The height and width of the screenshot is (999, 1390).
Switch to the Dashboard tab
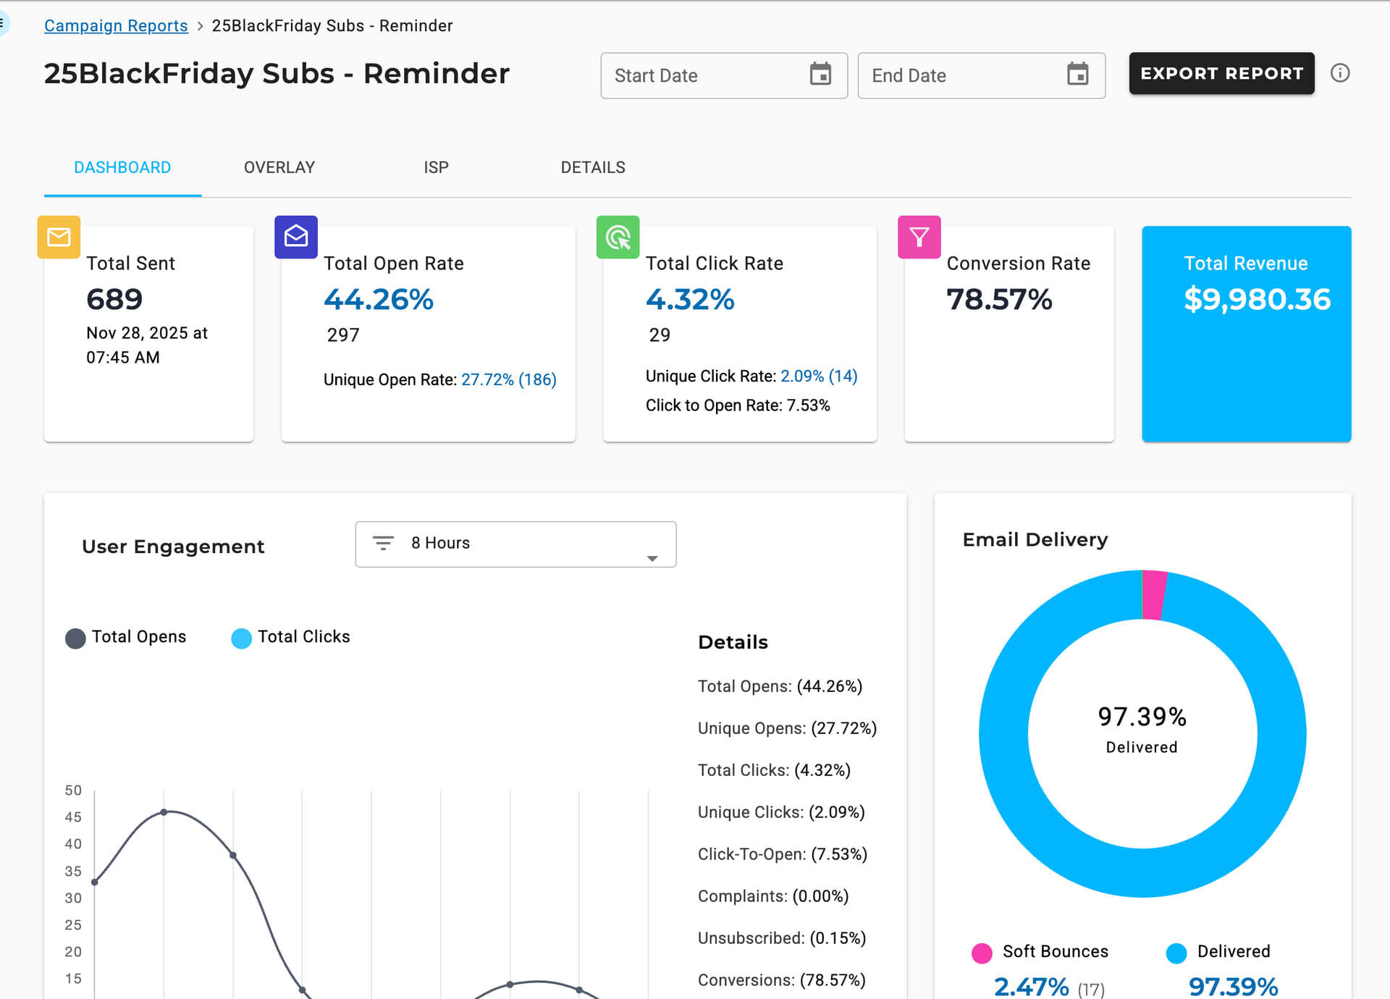pos(122,168)
